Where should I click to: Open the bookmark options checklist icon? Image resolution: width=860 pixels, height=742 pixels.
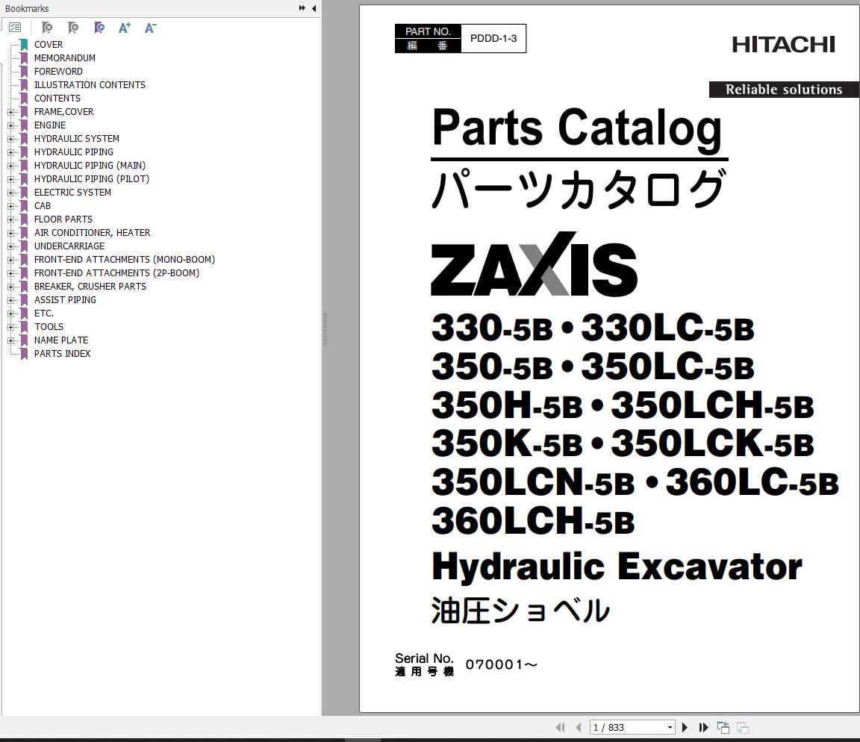15,28
